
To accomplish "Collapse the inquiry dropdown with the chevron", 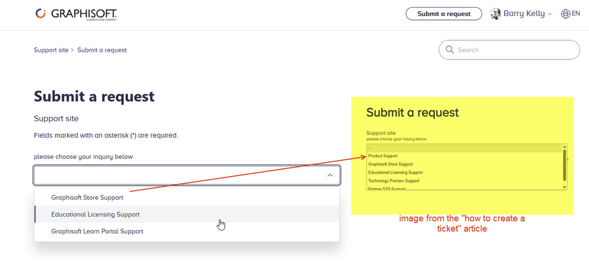I will pos(330,175).
